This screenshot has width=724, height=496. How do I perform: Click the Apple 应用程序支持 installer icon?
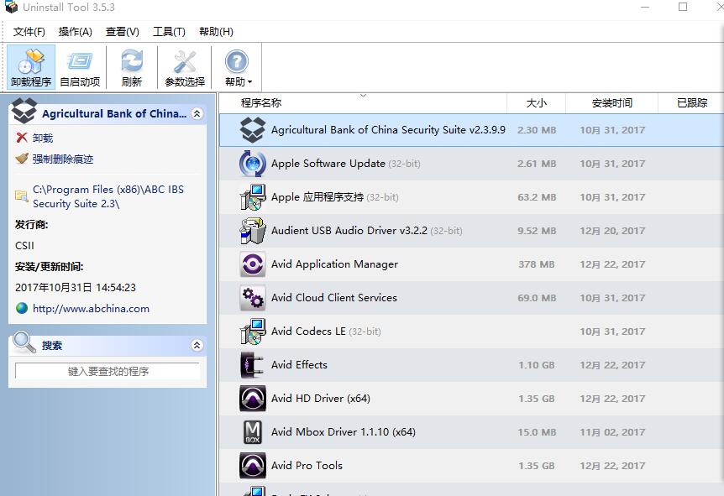253,197
